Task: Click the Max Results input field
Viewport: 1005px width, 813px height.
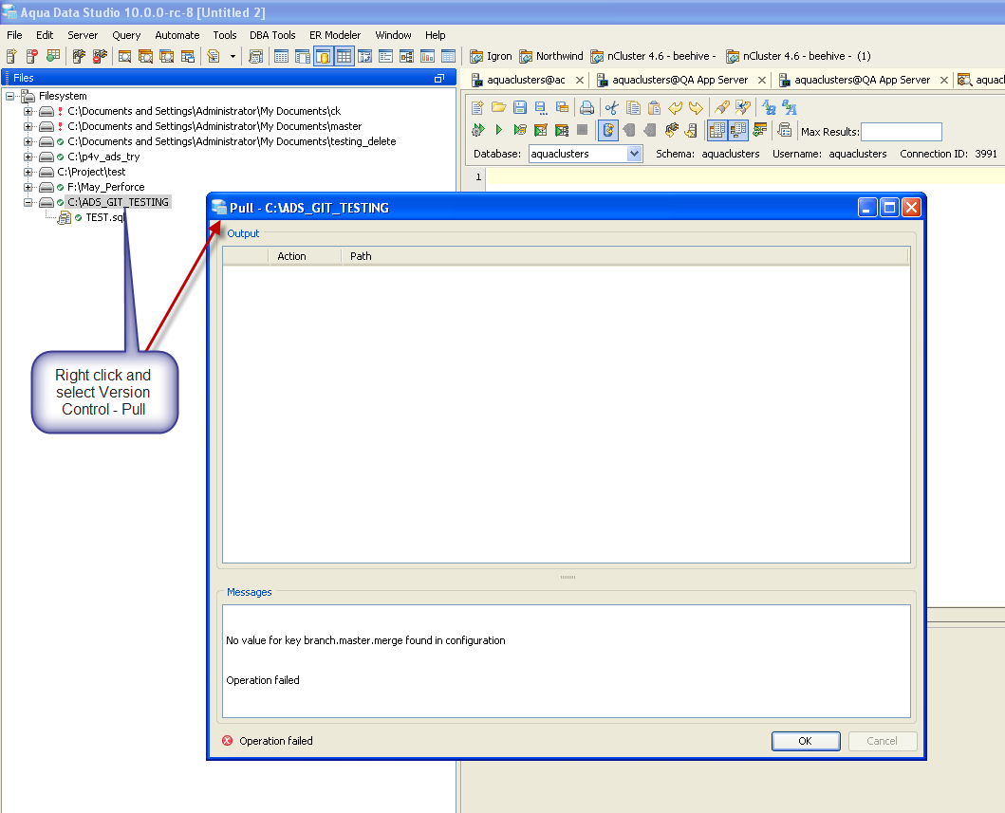Action: click(x=902, y=132)
